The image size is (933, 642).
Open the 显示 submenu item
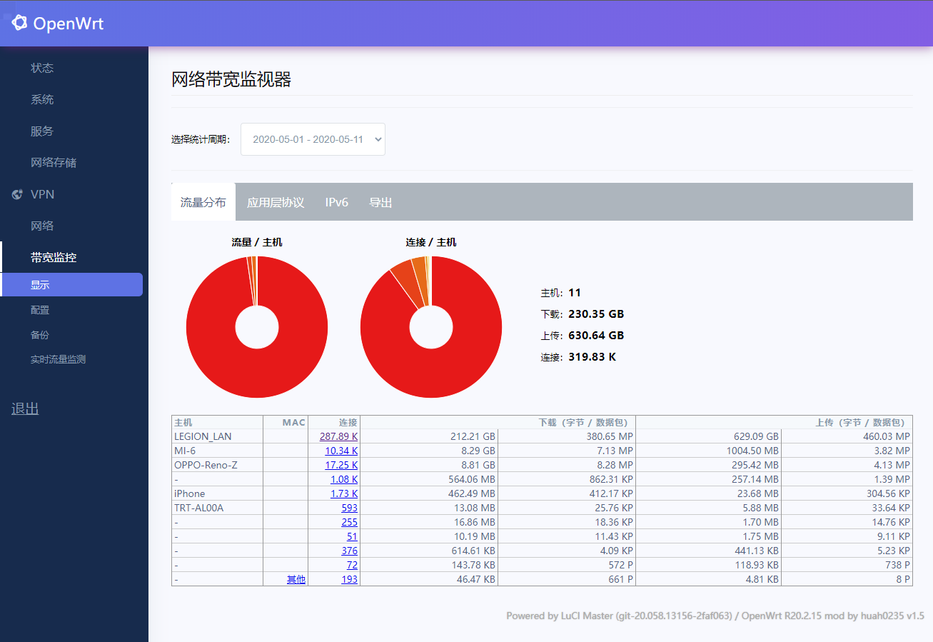click(x=71, y=284)
